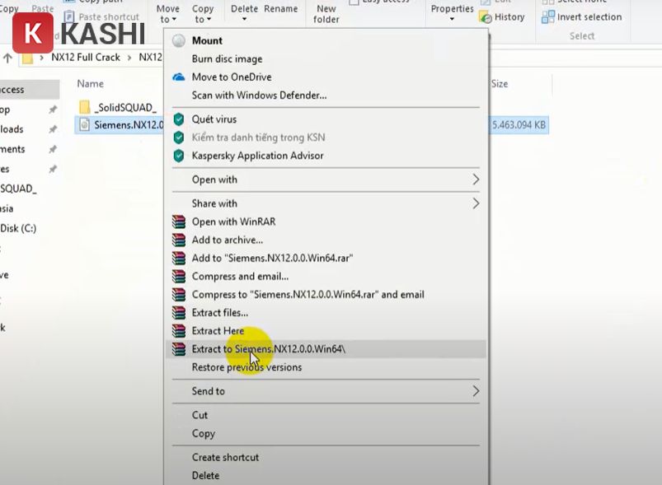
Task: Click the WinRAR icon beside "Add to archive..."
Action: pos(181,240)
